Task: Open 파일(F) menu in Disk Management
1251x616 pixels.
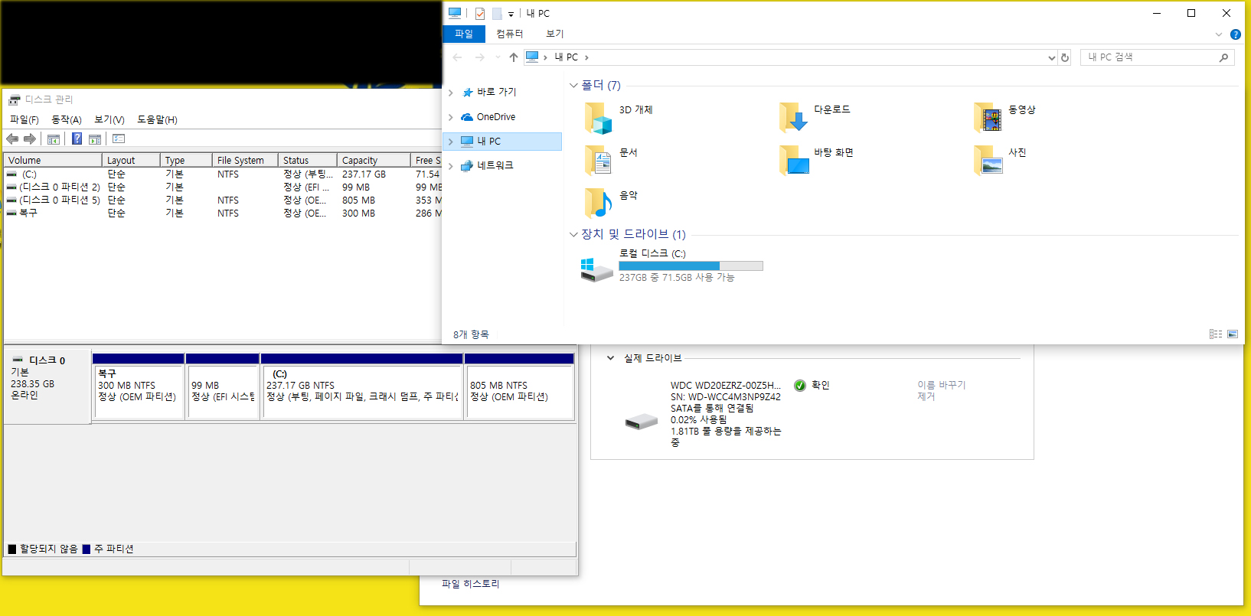Action: [24, 119]
